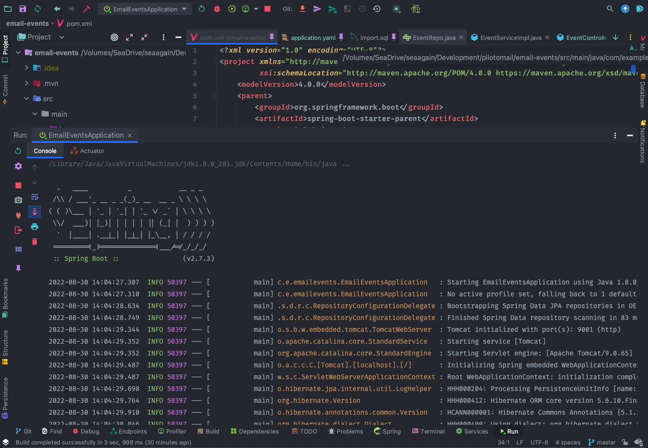The width and height of the screenshot is (648, 448).
Task: Select the Actuator tab in Run panel
Action: [87, 151]
